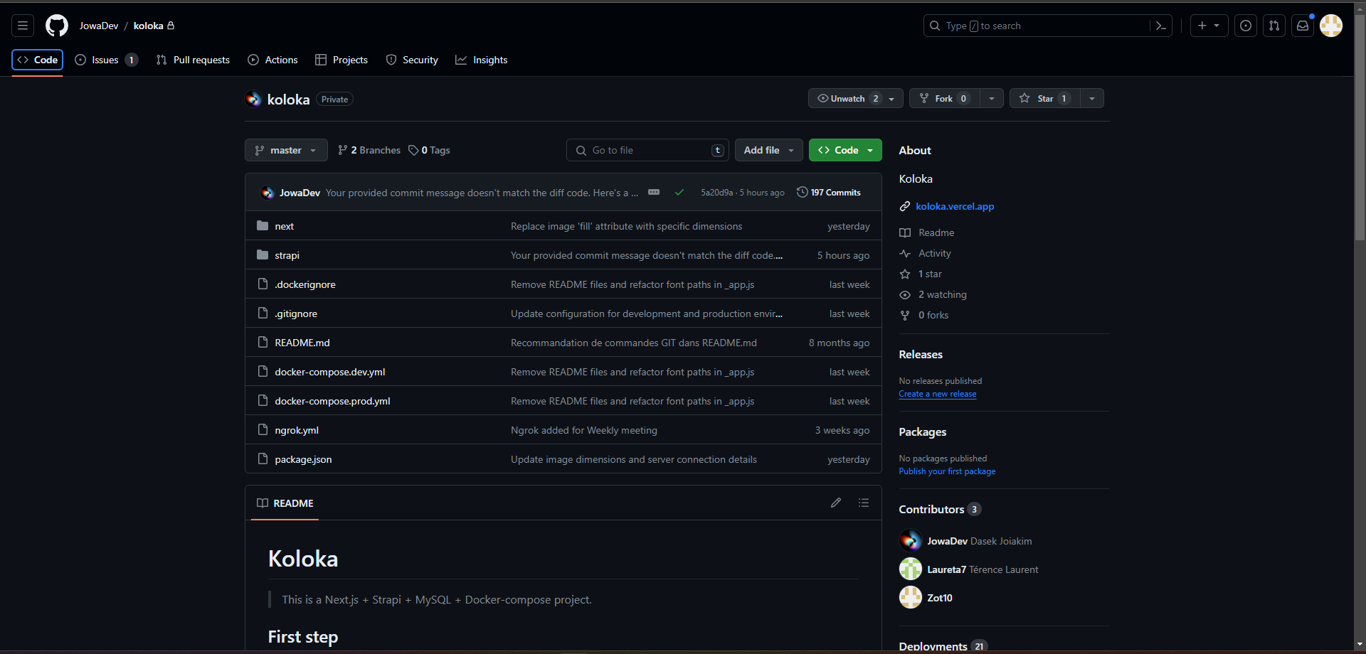Open the koloka.vercel.app link
This screenshot has height=654, width=1366.
click(x=955, y=206)
